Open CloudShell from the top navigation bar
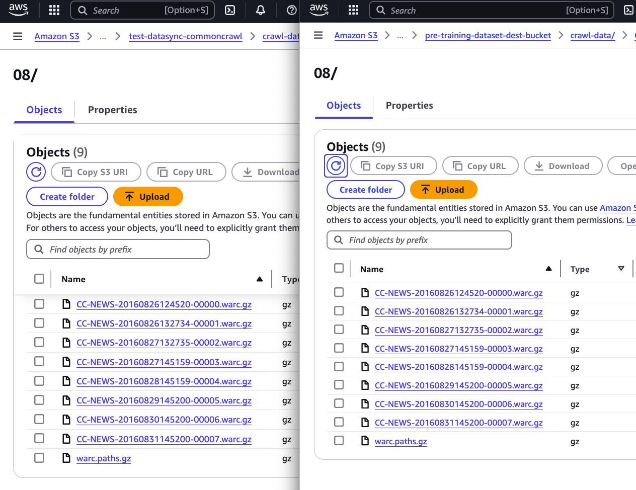This screenshot has width=636, height=490. pos(229,10)
